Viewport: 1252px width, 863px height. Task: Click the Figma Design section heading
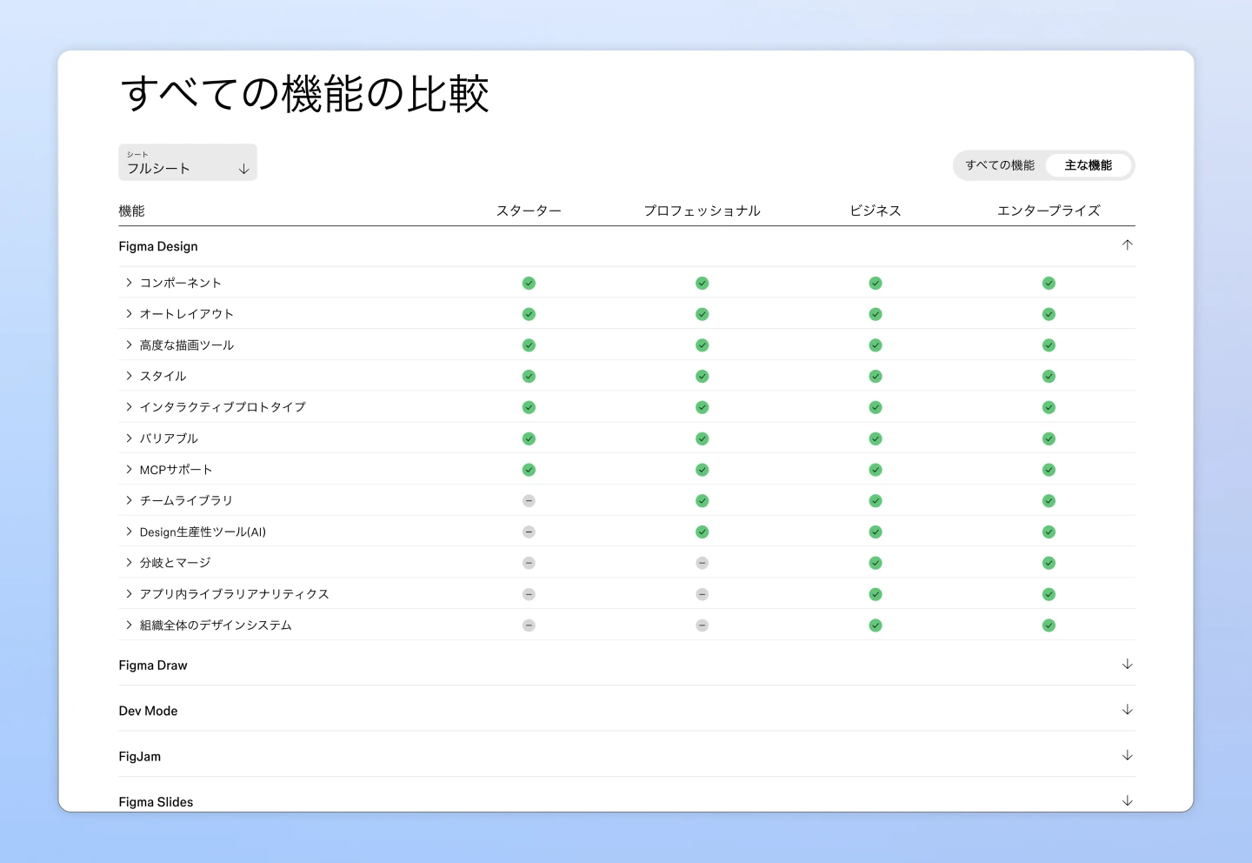[158, 246]
